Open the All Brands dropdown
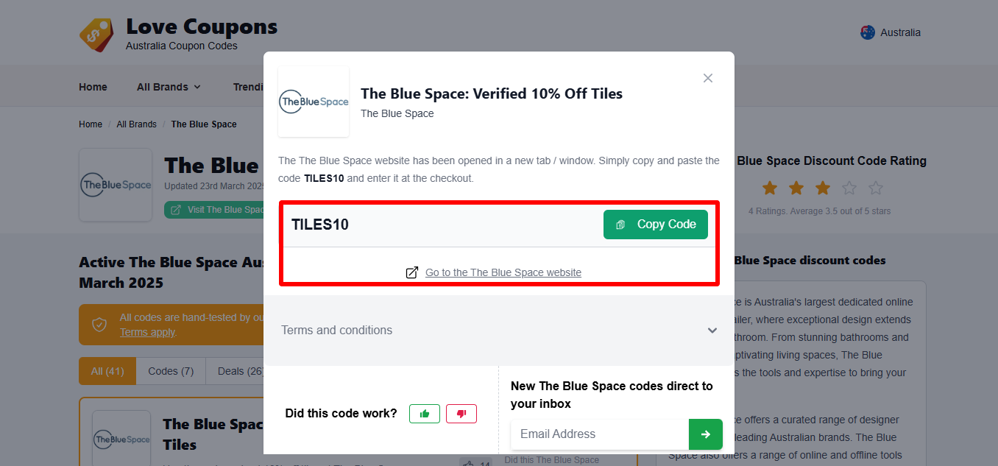The image size is (998, 466). pyautogui.click(x=168, y=86)
